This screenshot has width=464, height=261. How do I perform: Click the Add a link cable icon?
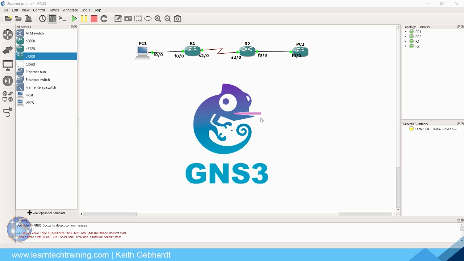[8, 112]
